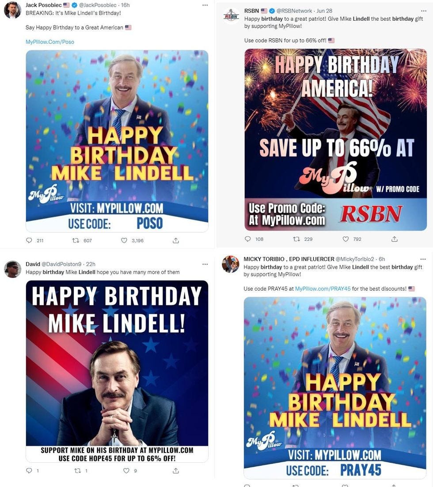
Task: Open reply on RSBN tweet with 108 replies
Action: [247, 239]
